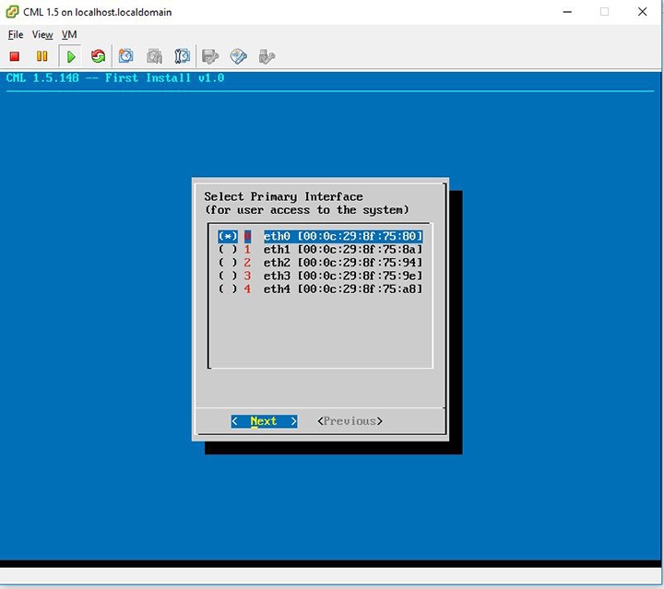Click the red number 1 tag
This screenshot has width=664, height=589.
pyautogui.click(x=247, y=249)
